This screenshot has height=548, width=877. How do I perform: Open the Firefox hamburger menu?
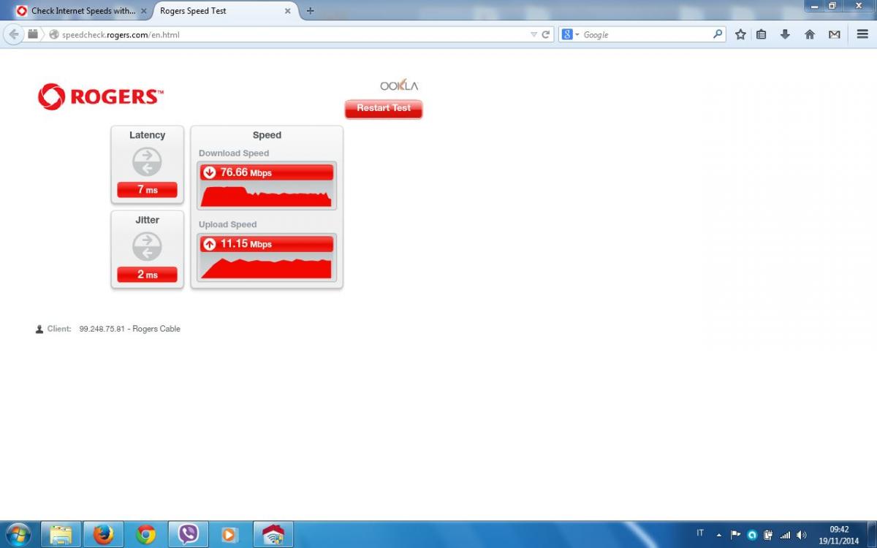point(862,34)
